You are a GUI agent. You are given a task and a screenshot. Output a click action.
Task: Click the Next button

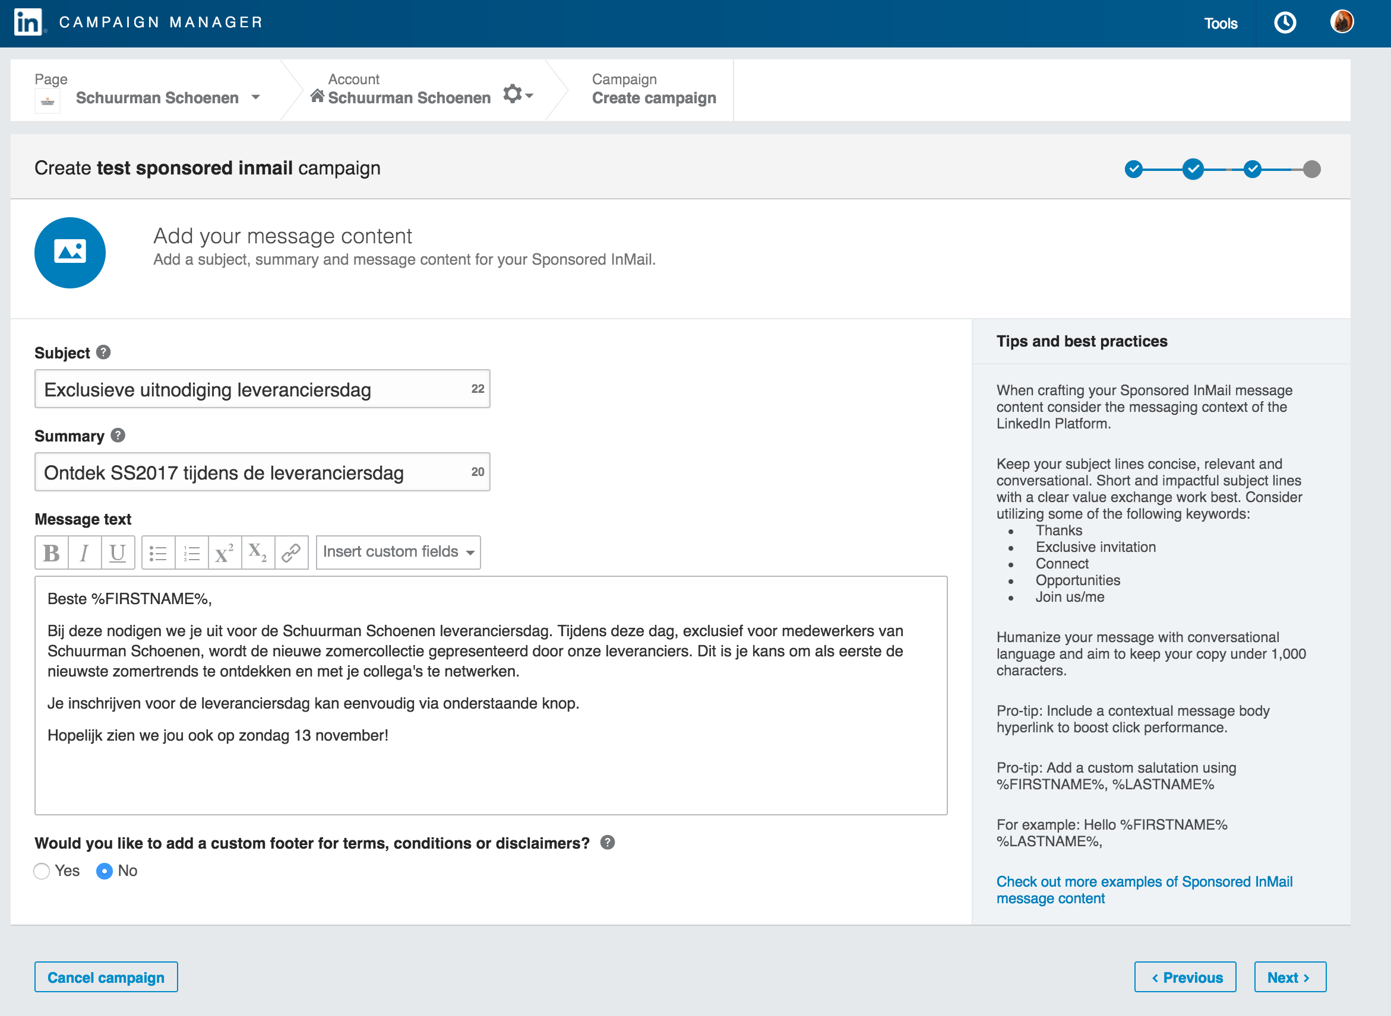[x=1289, y=977]
